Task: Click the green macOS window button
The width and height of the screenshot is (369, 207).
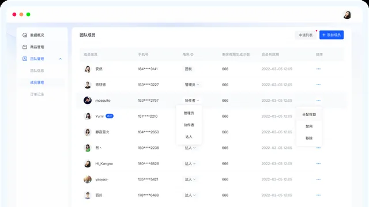Action: [x=28, y=14]
